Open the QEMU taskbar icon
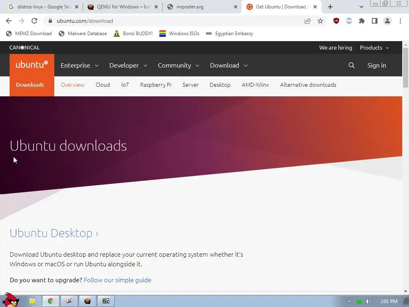This screenshot has height=307, width=409. [87, 301]
